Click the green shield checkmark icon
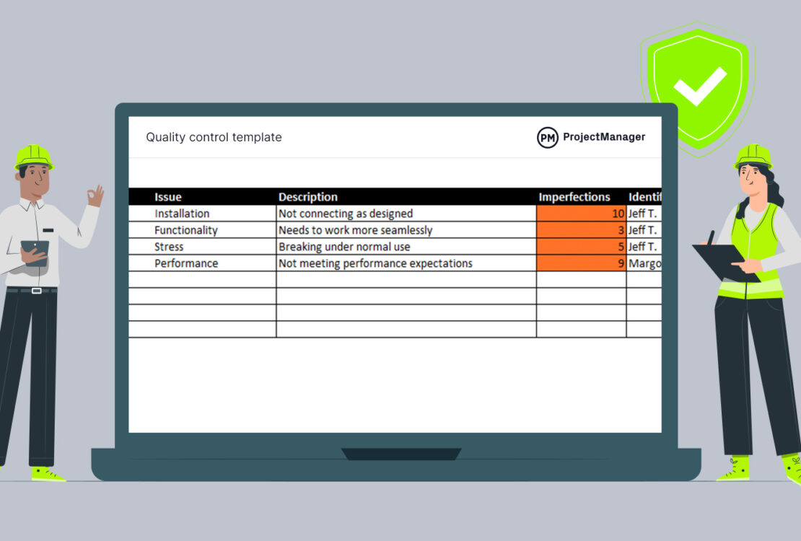The width and height of the screenshot is (801, 541). 697,87
